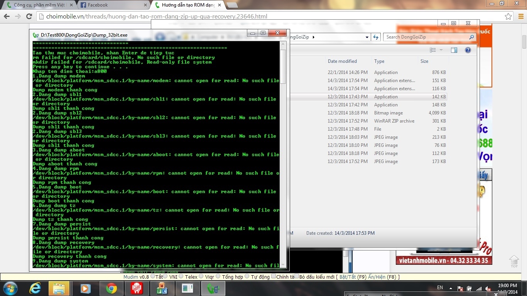Click the console scrollbar thumb
Viewport: 527px width, 296px height.
coord(283,66)
